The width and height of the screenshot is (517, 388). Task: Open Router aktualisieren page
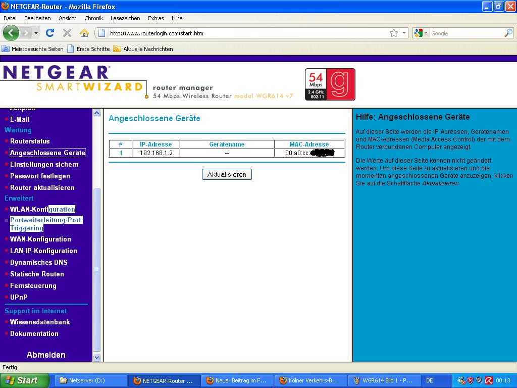click(x=42, y=187)
